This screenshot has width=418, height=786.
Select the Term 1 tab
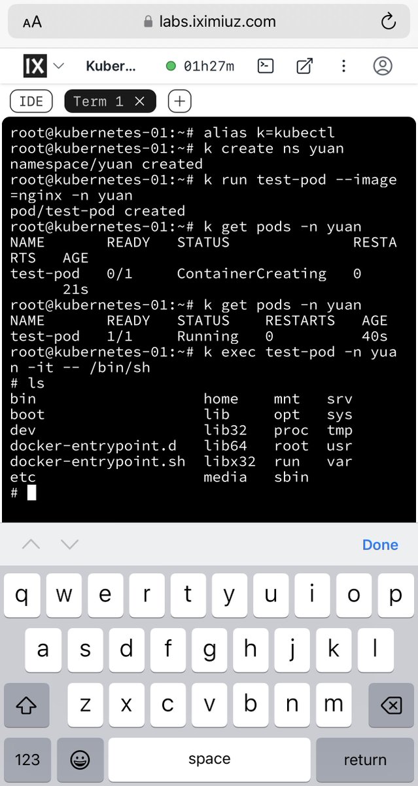[x=98, y=101]
